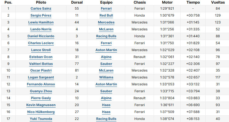229x122 pixels.
Task: Click the Williams team link
Action: coord(106,78)
